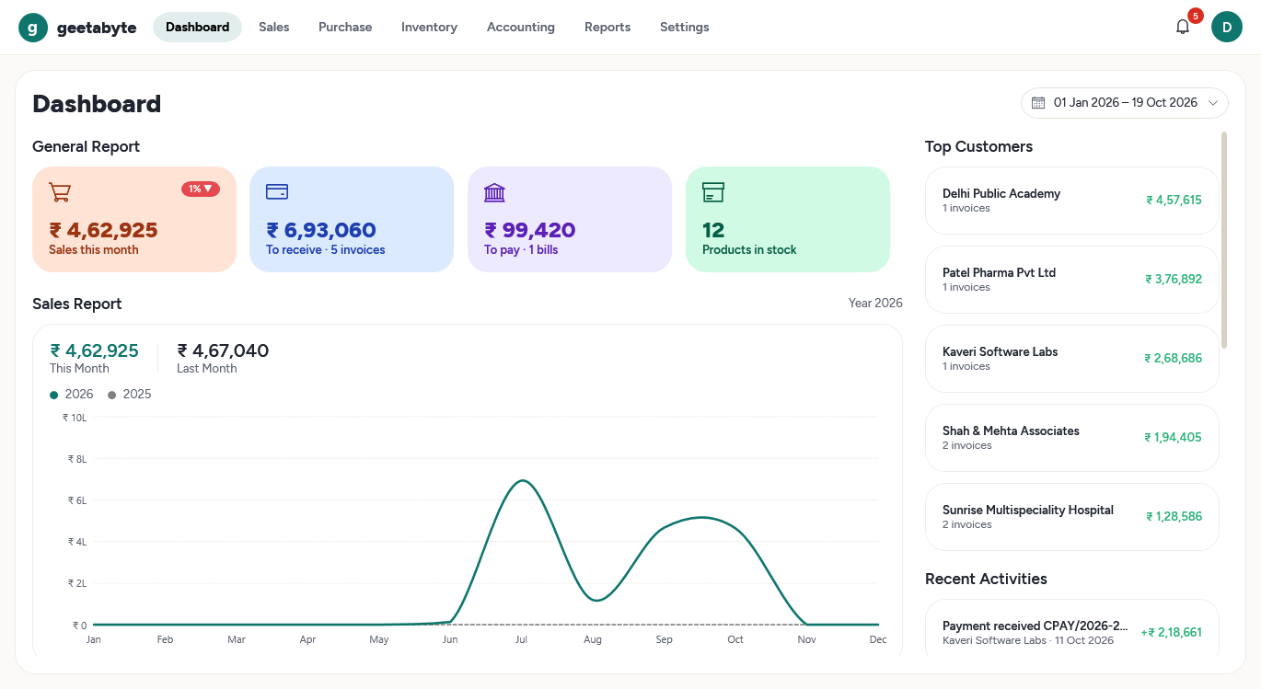Open the Settings menu

(685, 28)
